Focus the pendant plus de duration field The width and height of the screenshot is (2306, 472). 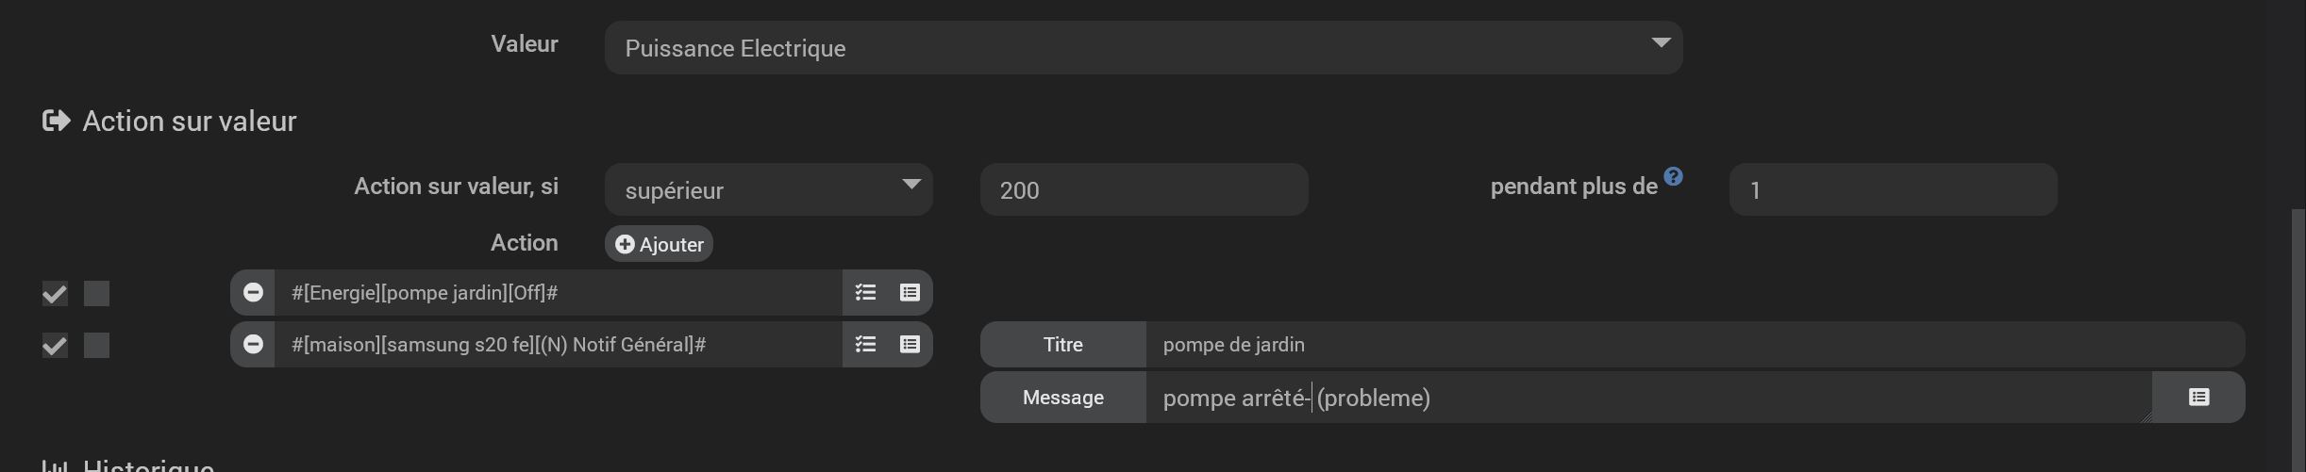(x=1892, y=190)
